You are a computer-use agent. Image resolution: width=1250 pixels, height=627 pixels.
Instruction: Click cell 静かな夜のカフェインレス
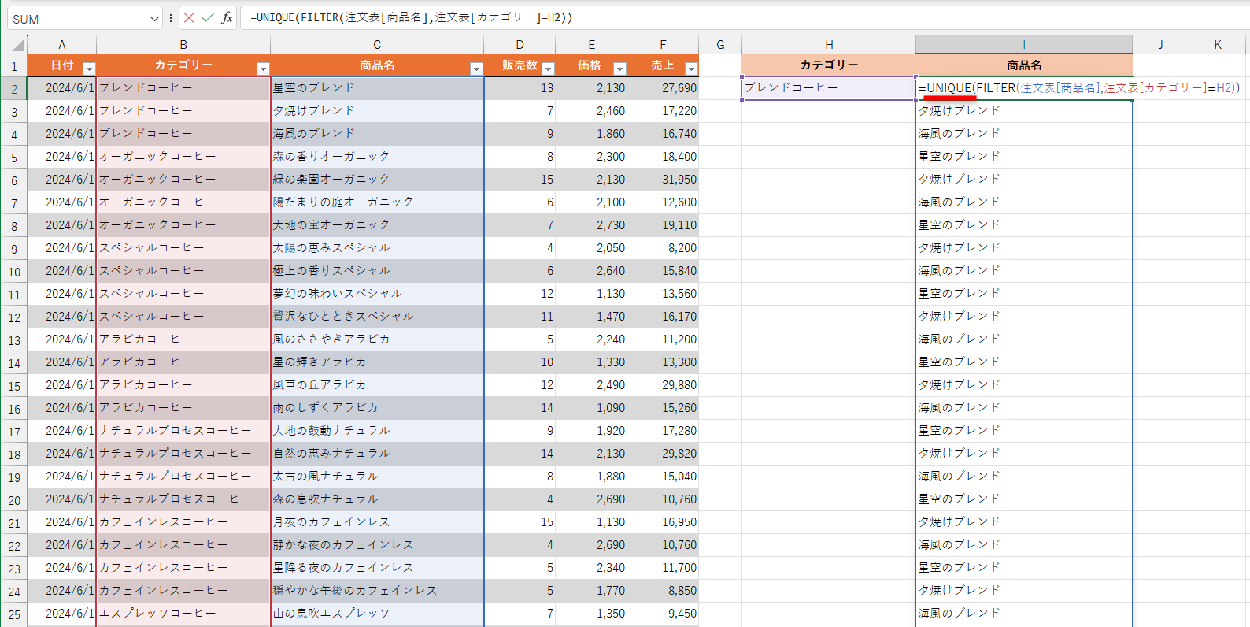pos(377,545)
